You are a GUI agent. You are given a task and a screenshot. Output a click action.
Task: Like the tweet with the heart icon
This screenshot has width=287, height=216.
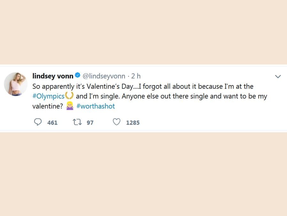pos(117,122)
